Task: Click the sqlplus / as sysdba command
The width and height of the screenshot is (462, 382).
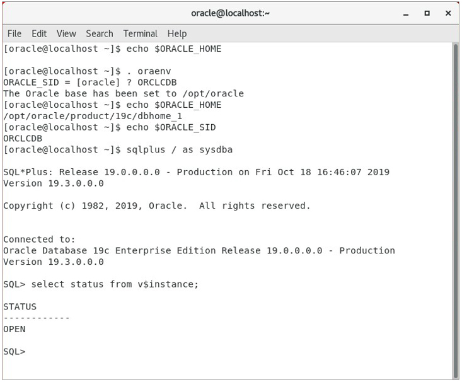Action: (x=180, y=150)
